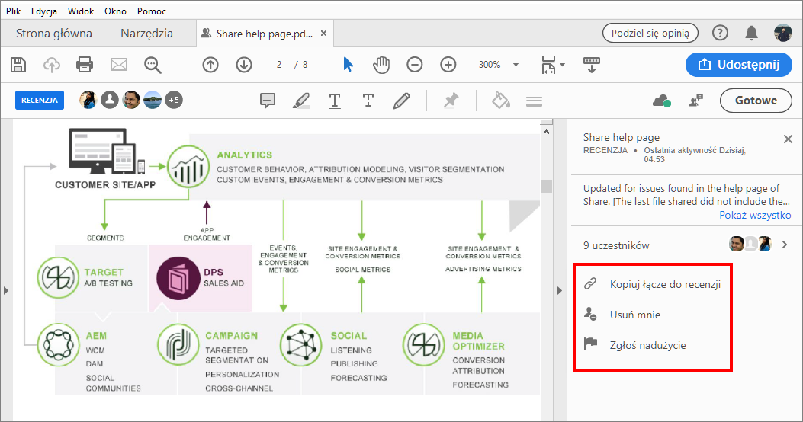Click the pin tool icon
Viewport: 803px width, 422px height.
tap(451, 101)
